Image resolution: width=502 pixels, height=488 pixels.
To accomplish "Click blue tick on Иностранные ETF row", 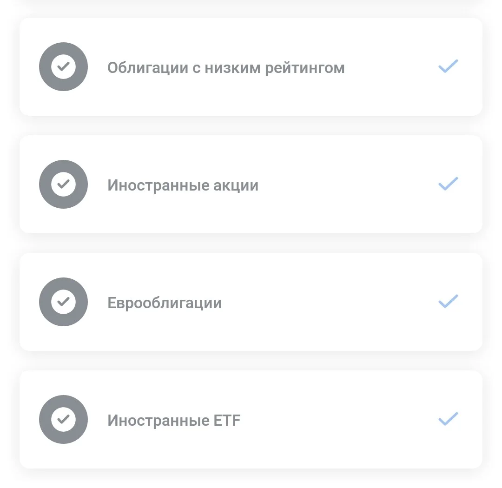I will [448, 419].
